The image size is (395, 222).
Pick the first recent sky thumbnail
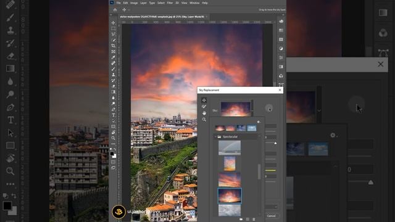pos(220,128)
